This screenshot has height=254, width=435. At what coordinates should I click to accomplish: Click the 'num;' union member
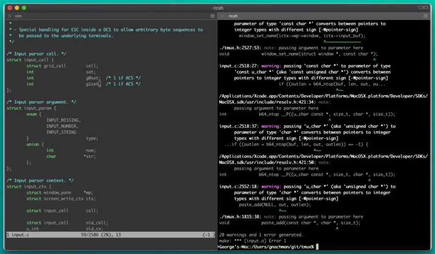[91, 150]
